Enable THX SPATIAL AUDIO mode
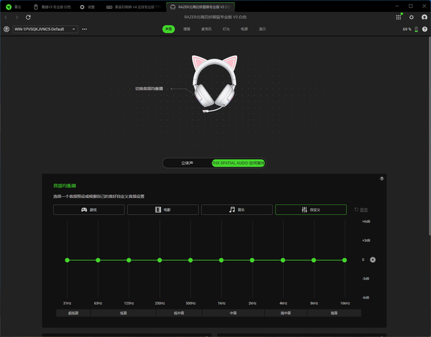 point(238,163)
